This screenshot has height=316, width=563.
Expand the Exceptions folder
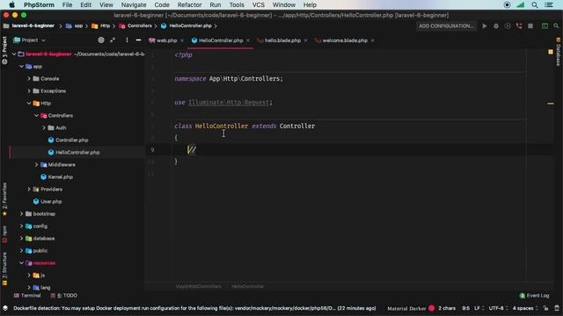pyautogui.click(x=29, y=91)
